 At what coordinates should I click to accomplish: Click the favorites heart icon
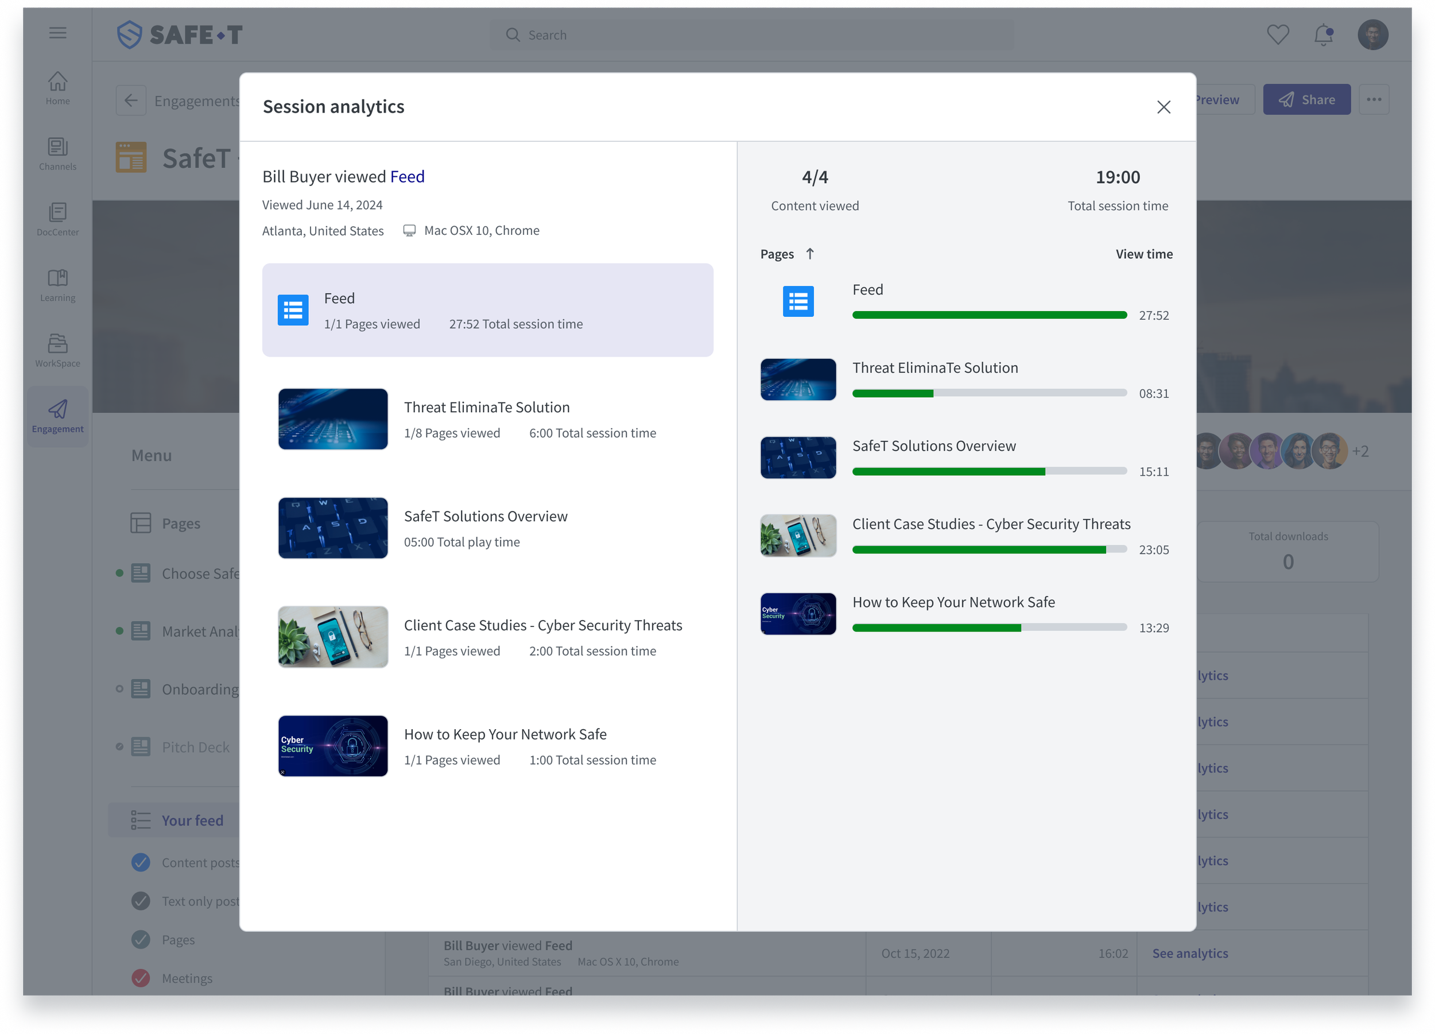click(x=1278, y=35)
